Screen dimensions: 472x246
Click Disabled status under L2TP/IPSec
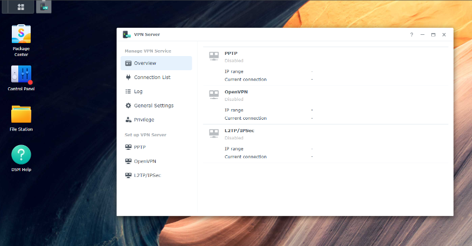click(x=234, y=138)
